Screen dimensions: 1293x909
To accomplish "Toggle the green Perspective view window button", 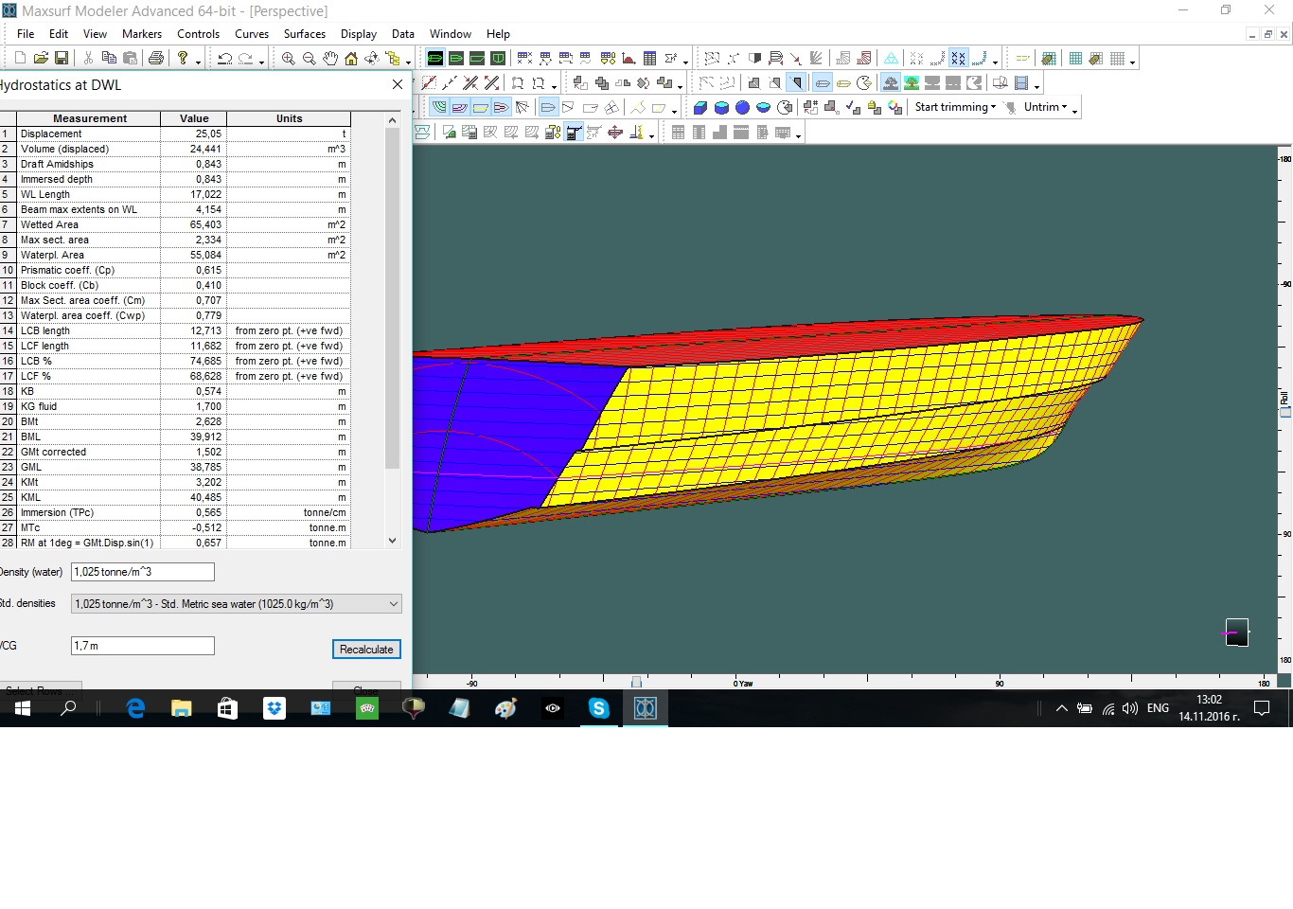I will point(434,59).
